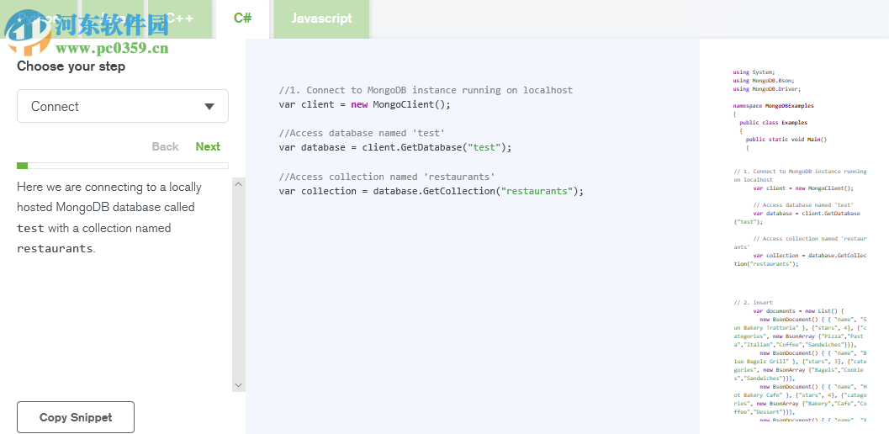Image resolution: width=889 pixels, height=434 pixels.
Task: Switch to the C++ language tab
Action: point(179,19)
